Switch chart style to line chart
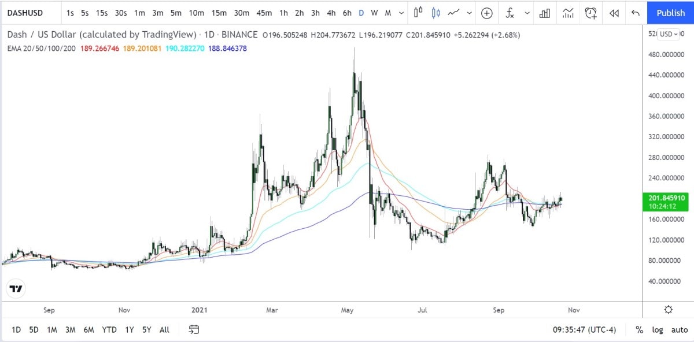 [455, 12]
